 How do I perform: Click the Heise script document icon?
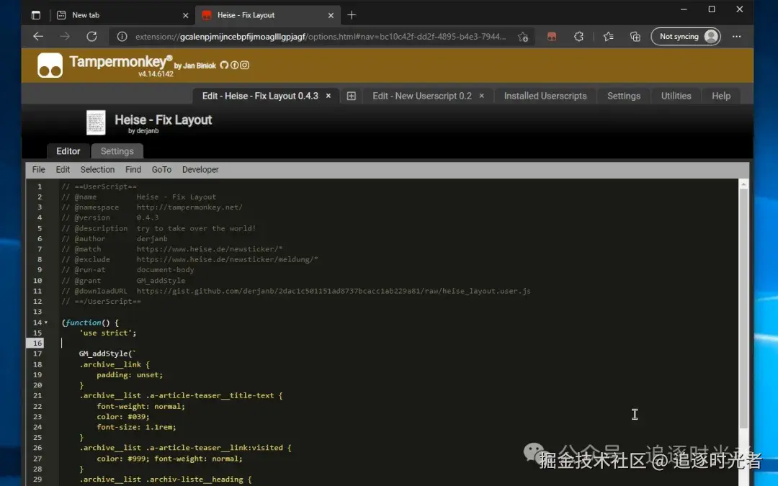pyautogui.click(x=96, y=123)
